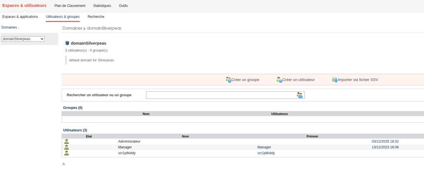Open the Plan de Classement menu
The image size is (424, 170).
tap(70, 6)
